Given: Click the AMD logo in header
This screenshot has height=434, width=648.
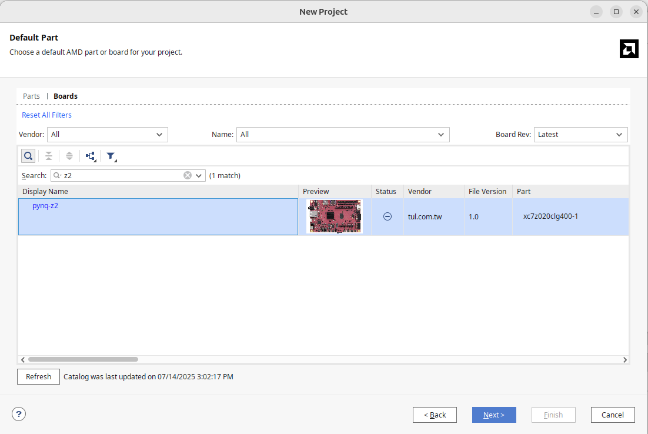Looking at the screenshot, I should click(x=629, y=49).
